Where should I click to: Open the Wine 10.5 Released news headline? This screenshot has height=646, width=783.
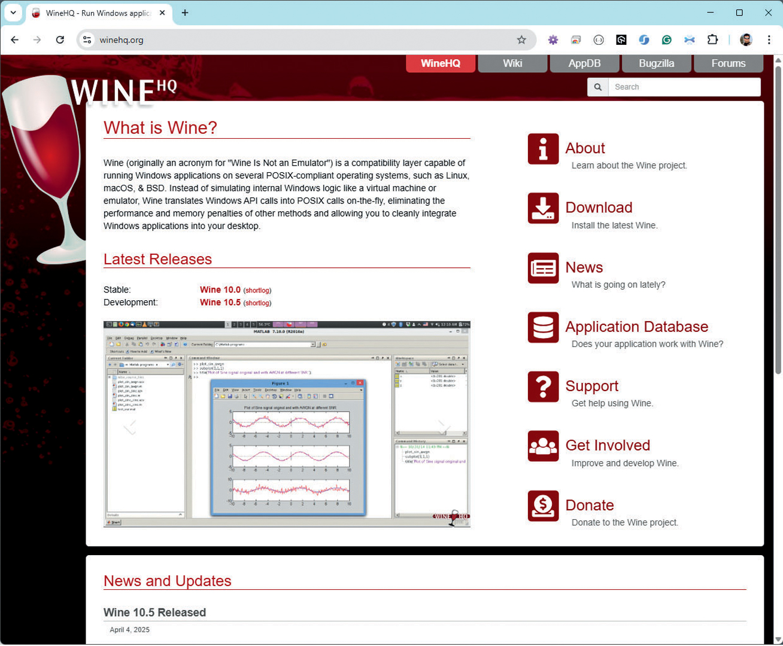click(x=154, y=613)
